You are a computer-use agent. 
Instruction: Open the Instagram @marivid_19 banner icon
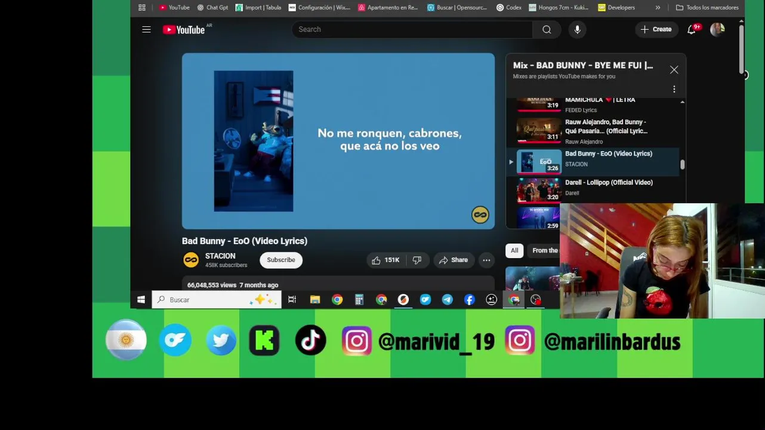(x=357, y=341)
